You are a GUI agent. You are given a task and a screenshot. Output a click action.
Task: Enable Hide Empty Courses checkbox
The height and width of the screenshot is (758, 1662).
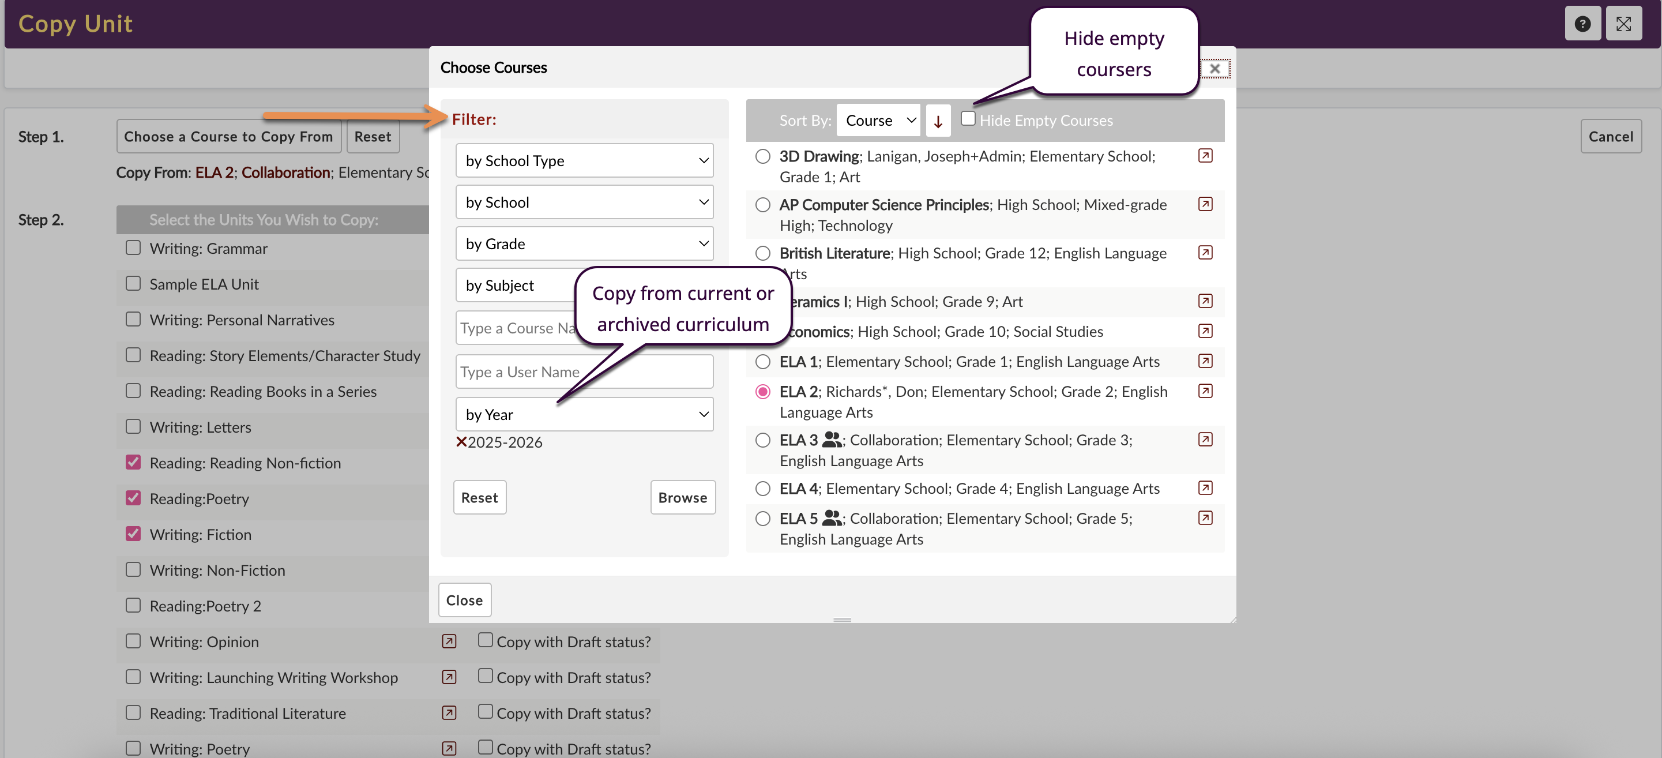[x=967, y=119]
